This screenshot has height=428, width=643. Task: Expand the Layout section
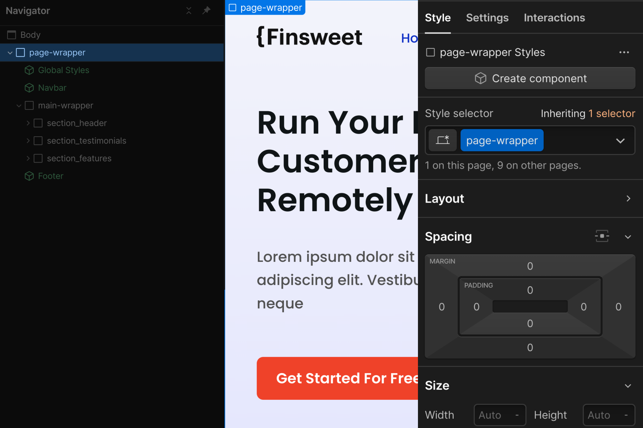[x=628, y=199]
